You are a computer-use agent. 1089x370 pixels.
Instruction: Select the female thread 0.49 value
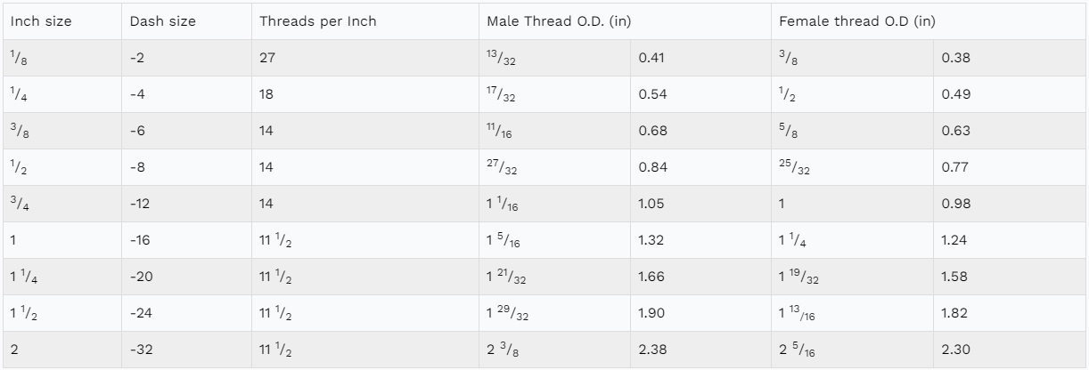[955, 94]
